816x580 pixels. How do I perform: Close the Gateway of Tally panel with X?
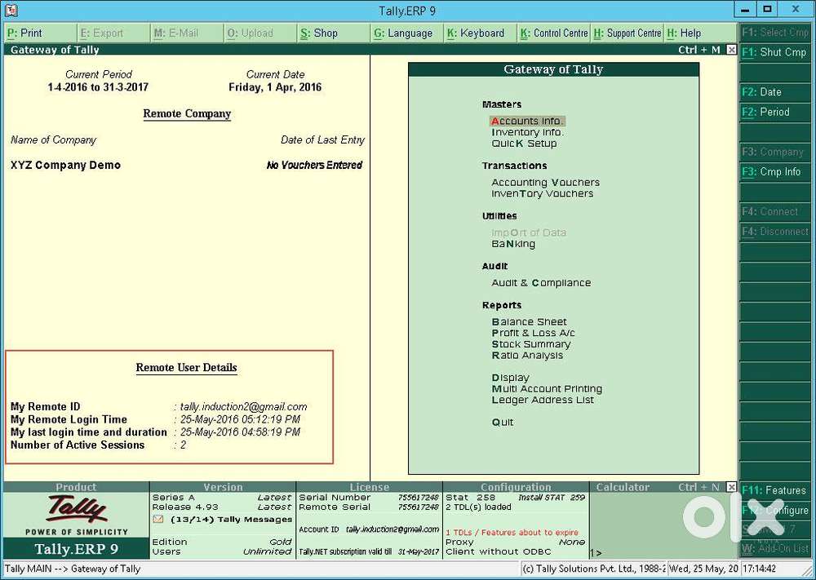tap(731, 50)
